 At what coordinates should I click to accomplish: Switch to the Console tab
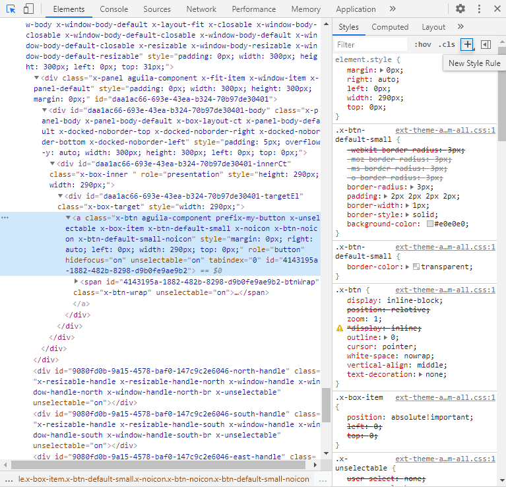click(x=114, y=9)
